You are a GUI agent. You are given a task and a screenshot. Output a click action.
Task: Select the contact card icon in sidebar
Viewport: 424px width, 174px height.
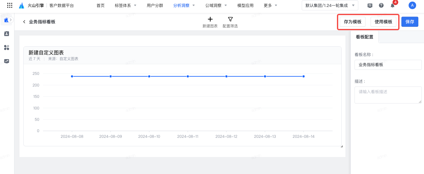7,34
